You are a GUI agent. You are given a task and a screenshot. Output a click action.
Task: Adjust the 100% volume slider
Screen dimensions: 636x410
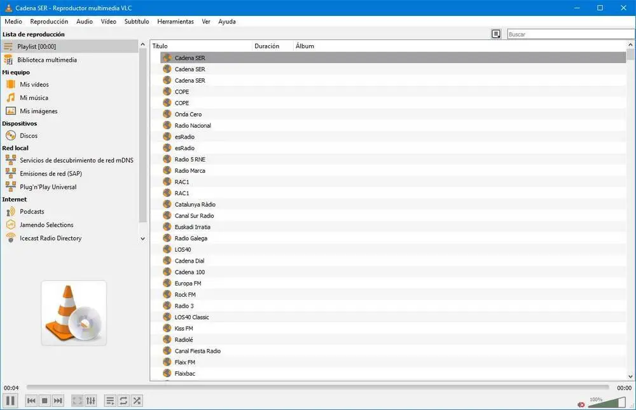606,402
